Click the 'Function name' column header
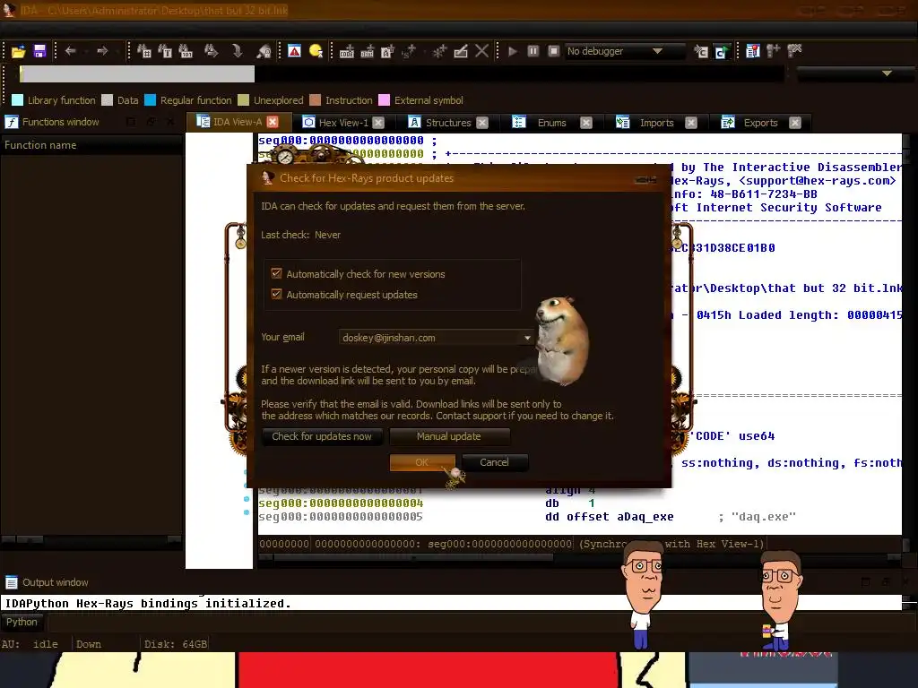Image resolution: width=918 pixels, height=688 pixels. (91, 145)
